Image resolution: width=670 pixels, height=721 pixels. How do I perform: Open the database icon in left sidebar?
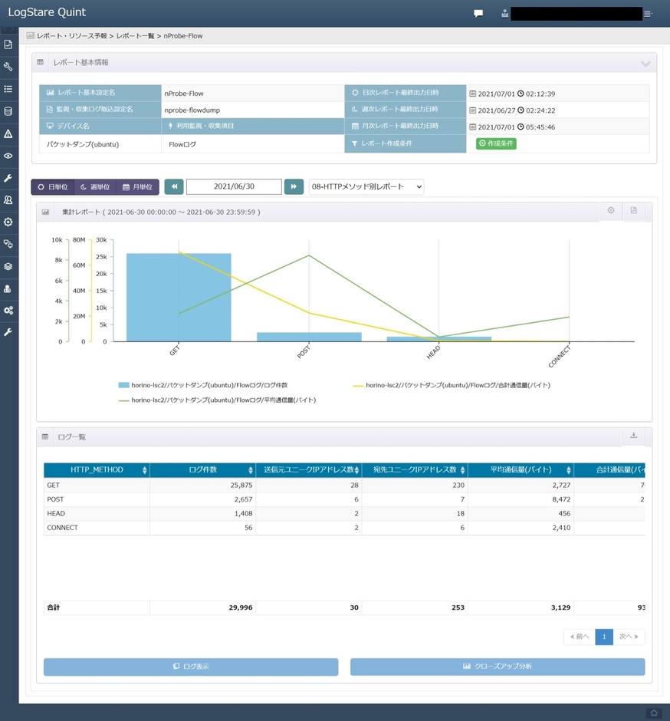[x=8, y=111]
